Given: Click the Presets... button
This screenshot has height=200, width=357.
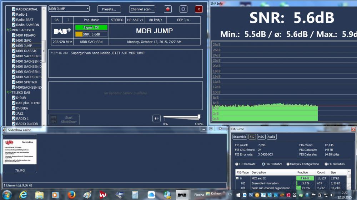Looking at the screenshot, I should pos(109,9).
